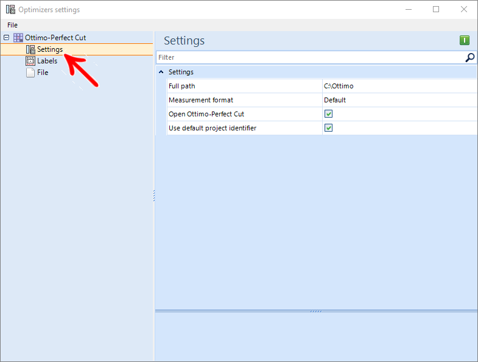Select Ottimo-Perfect Cut root item
Image resolution: width=478 pixels, height=362 pixels.
[x=55, y=38]
